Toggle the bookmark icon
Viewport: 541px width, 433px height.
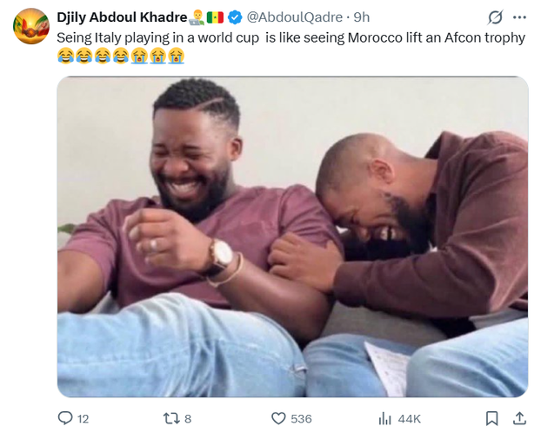point(492,418)
